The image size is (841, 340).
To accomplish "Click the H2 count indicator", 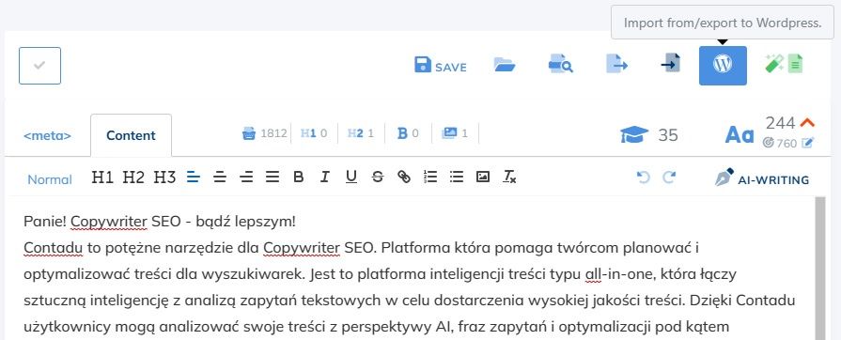I will [361, 133].
